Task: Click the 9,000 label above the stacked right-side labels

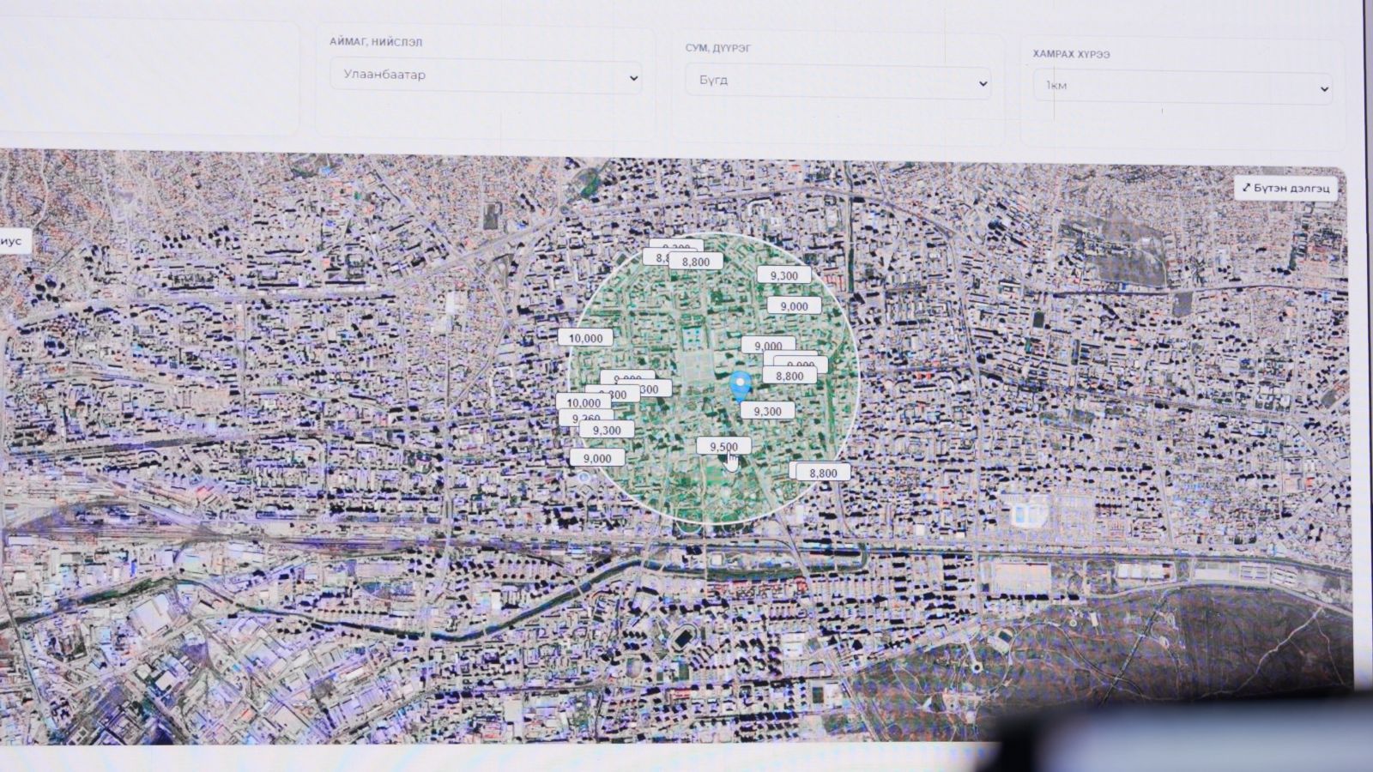Action: (767, 346)
